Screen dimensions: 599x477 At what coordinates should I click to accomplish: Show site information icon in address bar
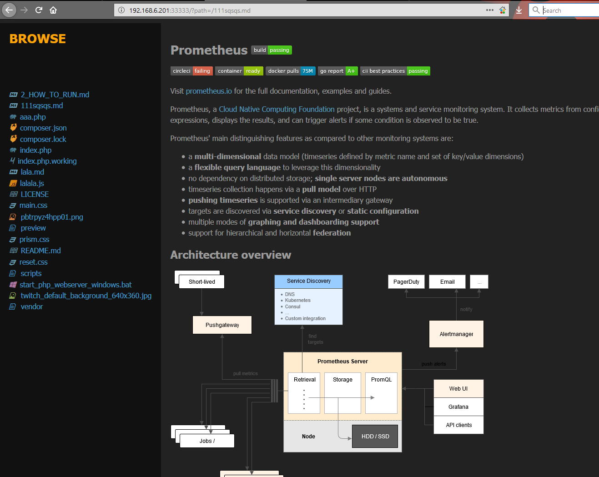121,10
